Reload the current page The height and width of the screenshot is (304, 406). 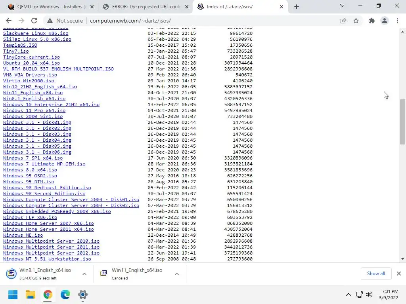[34, 21]
